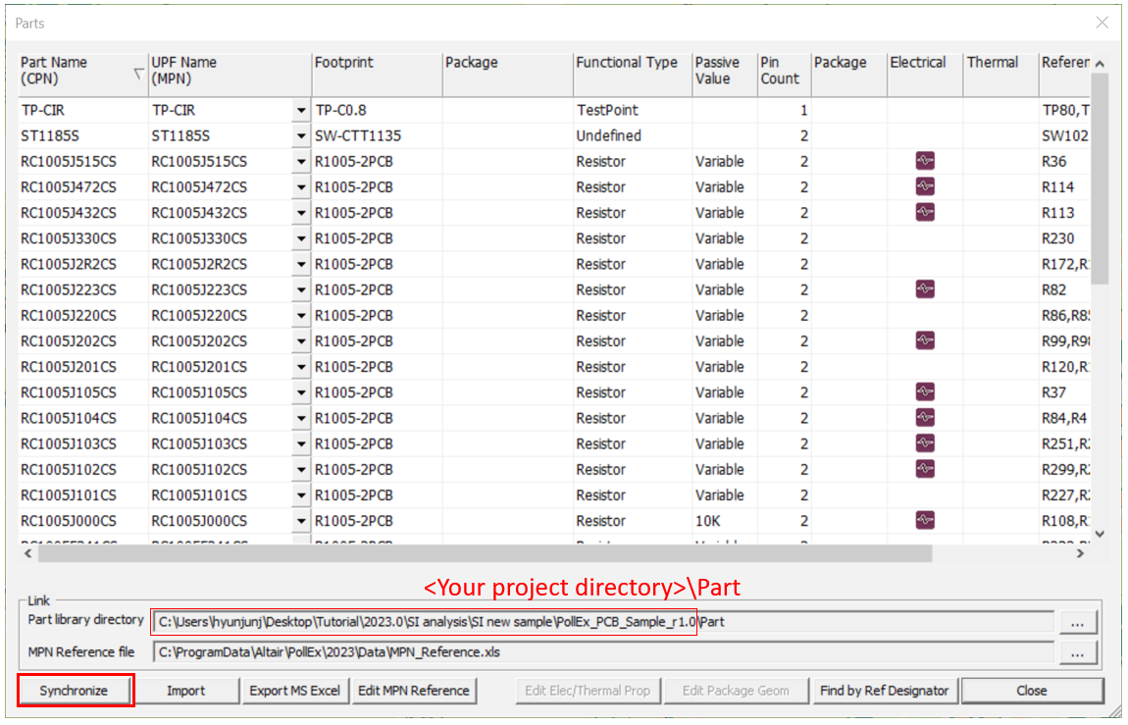Click electrical icon in RC1005J472CS row
The image size is (1128, 725).
924,187
